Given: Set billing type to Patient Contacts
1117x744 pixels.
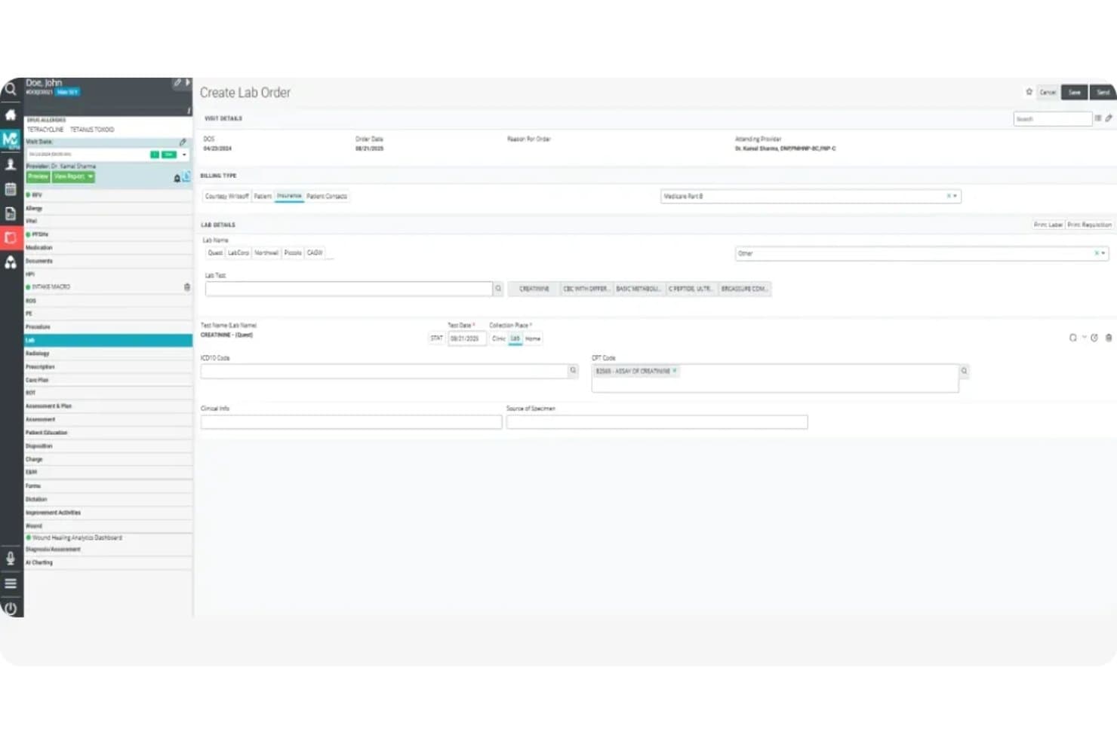Looking at the screenshot, I should pos(327,196).
